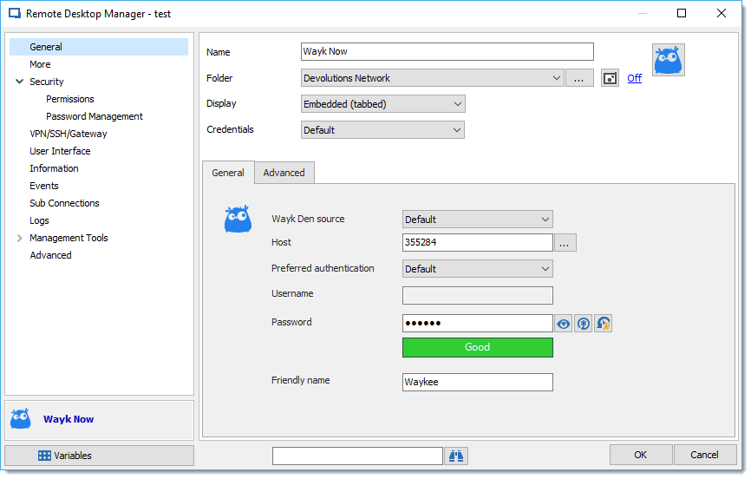The image size is (751, 479).
Task: Select Security in the sidebar
Action: pyautogui.click(x=47, y=82)
